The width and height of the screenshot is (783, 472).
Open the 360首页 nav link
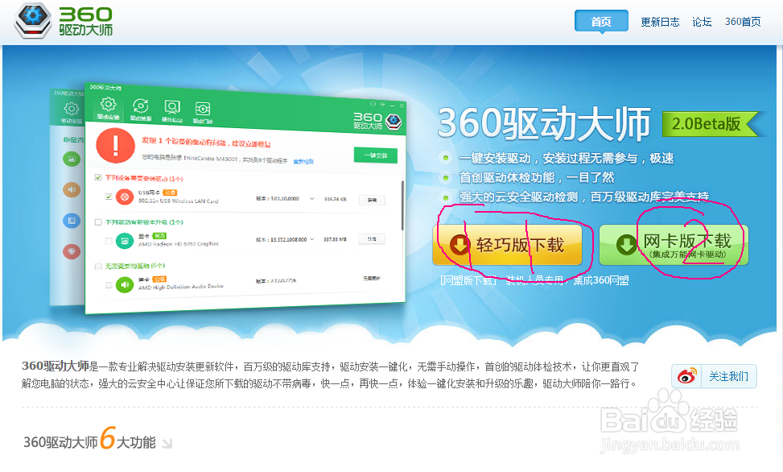pyautogui.click(x=743, y=22)
